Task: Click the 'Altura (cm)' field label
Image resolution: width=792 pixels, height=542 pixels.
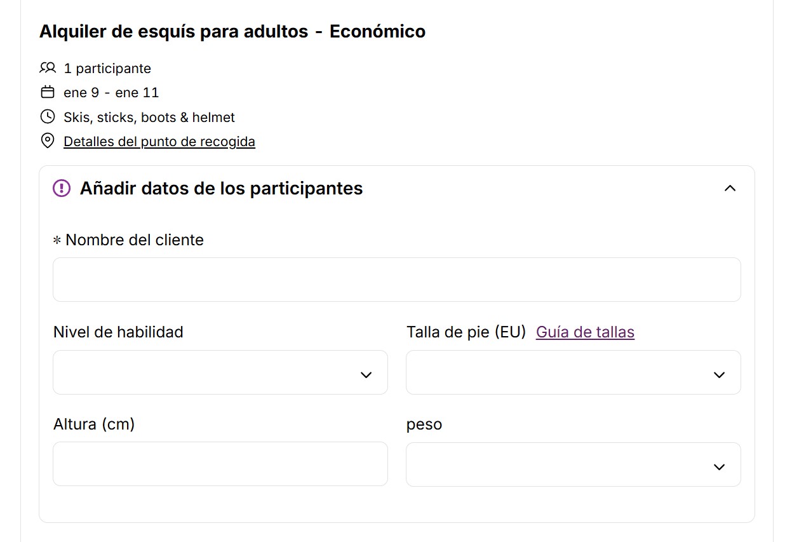Action: pyautogui.click(x=94, y=424)
